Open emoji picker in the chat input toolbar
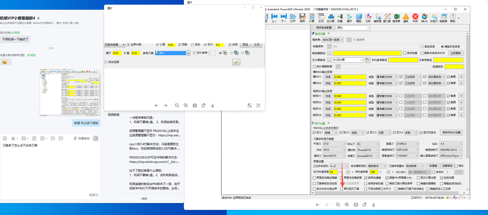The height and width of the screenshot is (215, 488). (5, 138)
